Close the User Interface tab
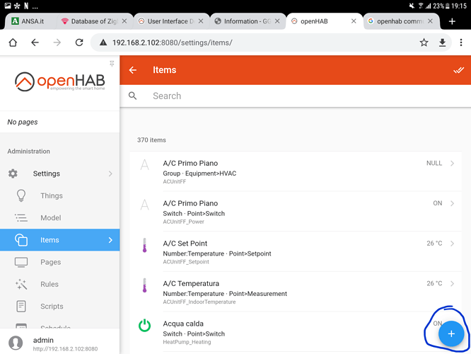 (x=201, y=21)
